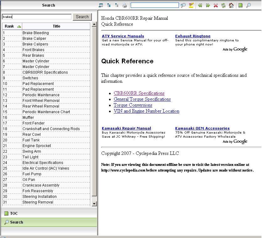Open the 'Tail Light' search result
262x238 pixels.
[x=46, y=157]
